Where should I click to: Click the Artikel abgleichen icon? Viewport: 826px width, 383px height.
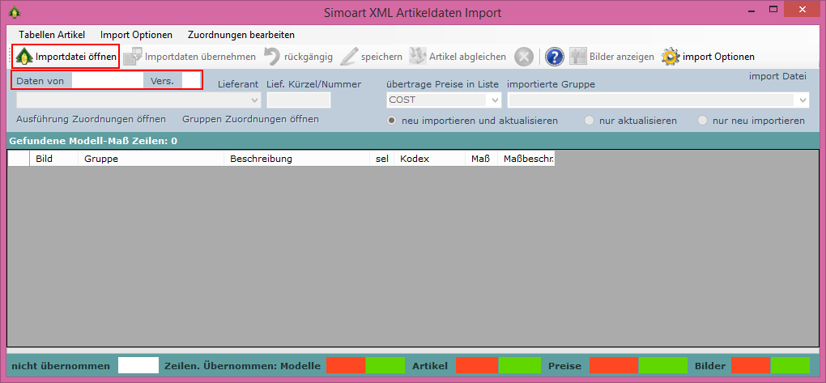[418, 57]
